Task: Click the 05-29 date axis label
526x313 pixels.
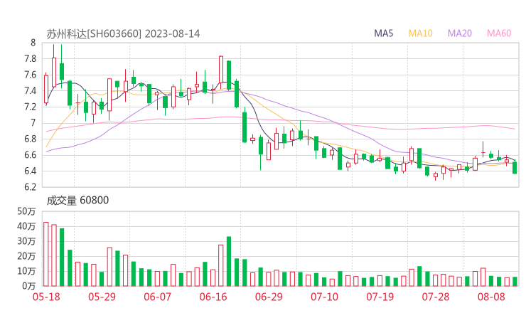Action: (x=102, y=297)
